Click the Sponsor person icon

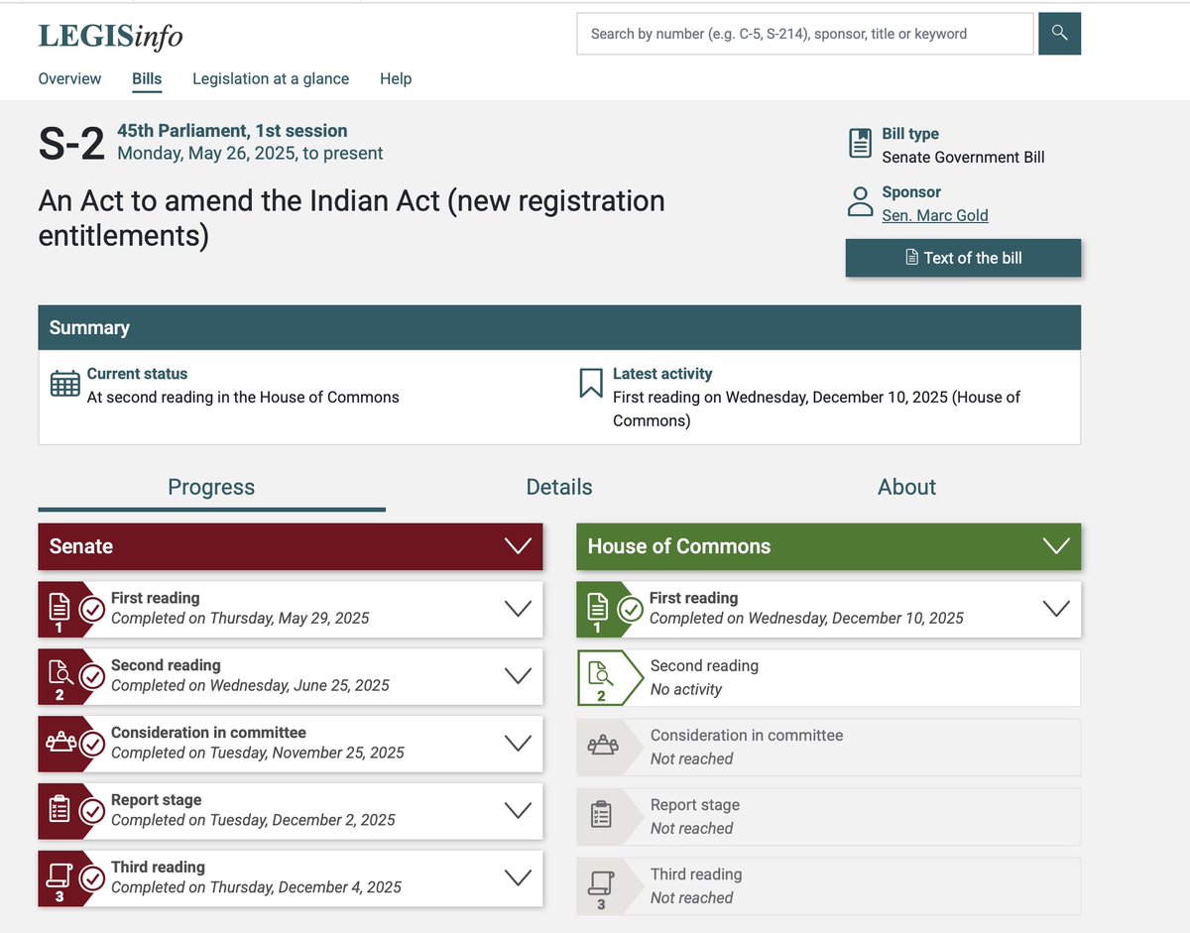coord(860,202)
